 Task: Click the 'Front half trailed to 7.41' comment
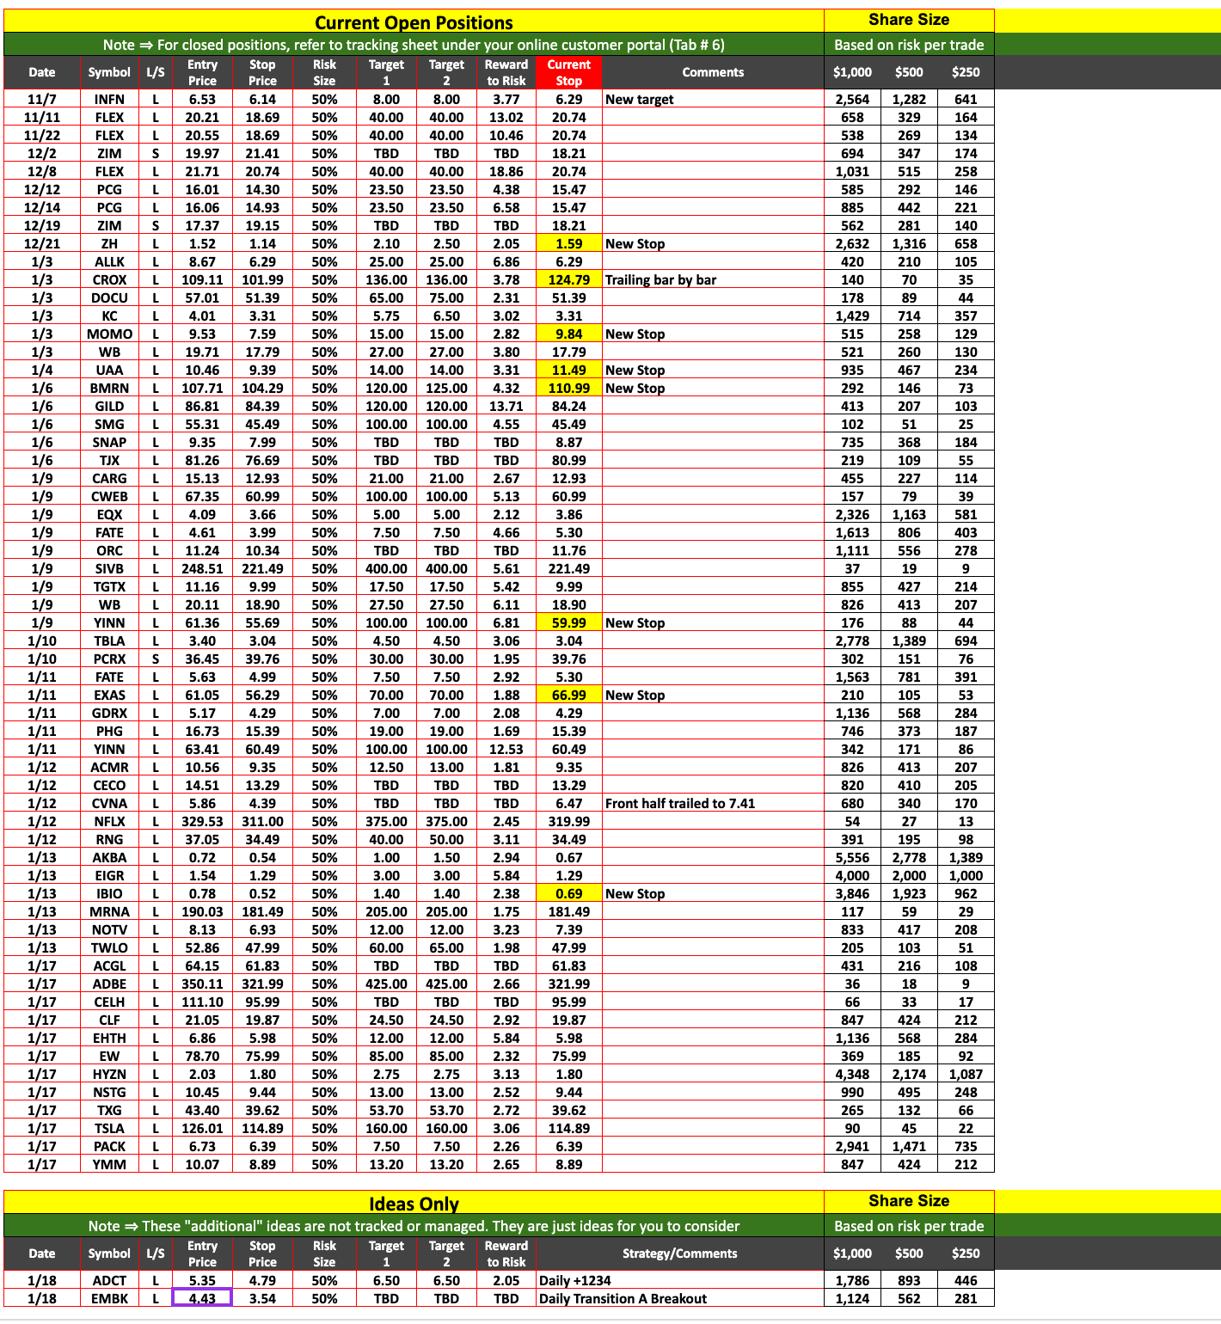coord(679,803)
